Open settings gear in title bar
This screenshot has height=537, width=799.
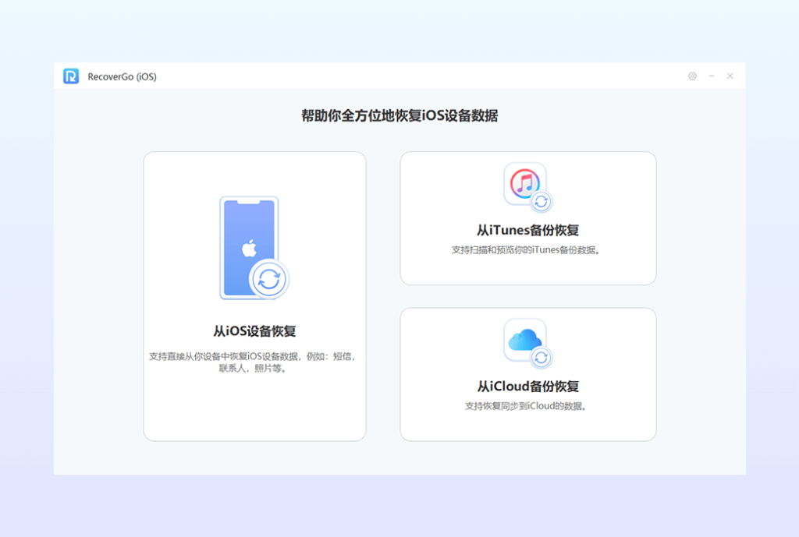tap(692, 76)
